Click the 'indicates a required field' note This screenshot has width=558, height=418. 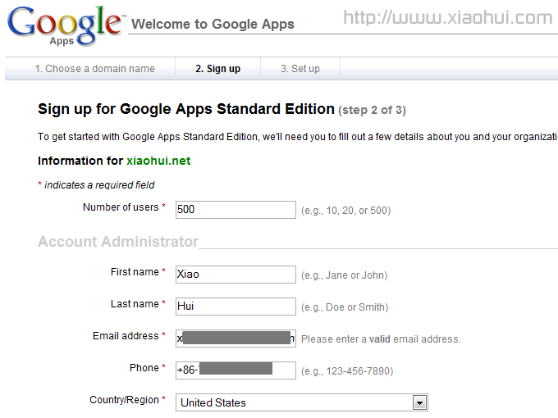(99, 185)
